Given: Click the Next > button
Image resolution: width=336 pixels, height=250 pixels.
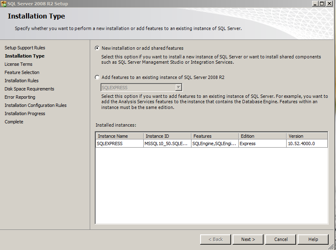Looking at the screenshot, I should (x=248, y=239).
